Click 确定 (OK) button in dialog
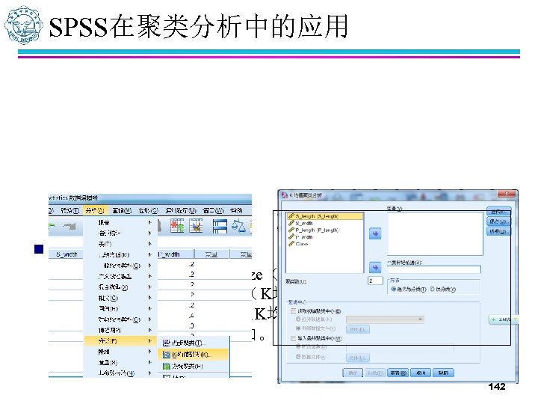This screenshot has width=538, height=404. [x=353, y=373]
